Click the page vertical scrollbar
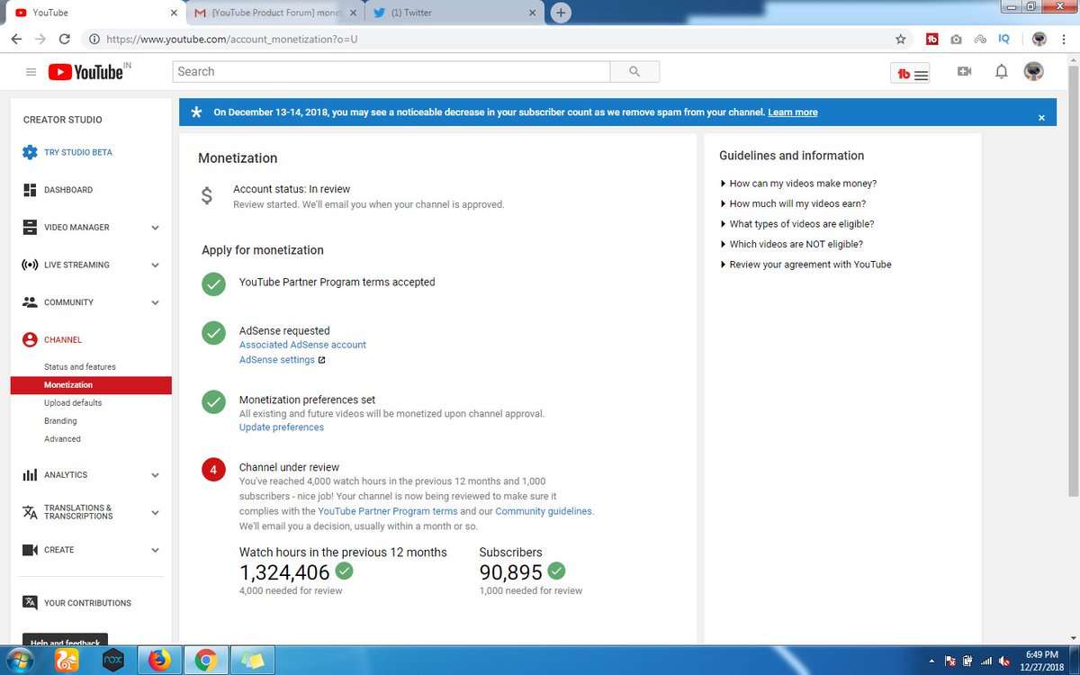1080x675 pixels. [1073, 279]
